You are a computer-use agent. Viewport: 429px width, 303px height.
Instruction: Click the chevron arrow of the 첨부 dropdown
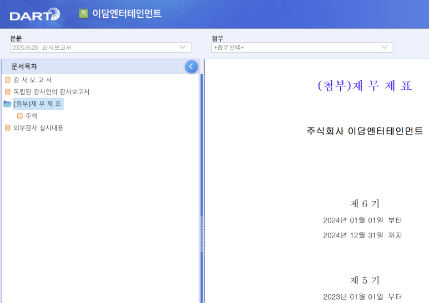(384, 47)
